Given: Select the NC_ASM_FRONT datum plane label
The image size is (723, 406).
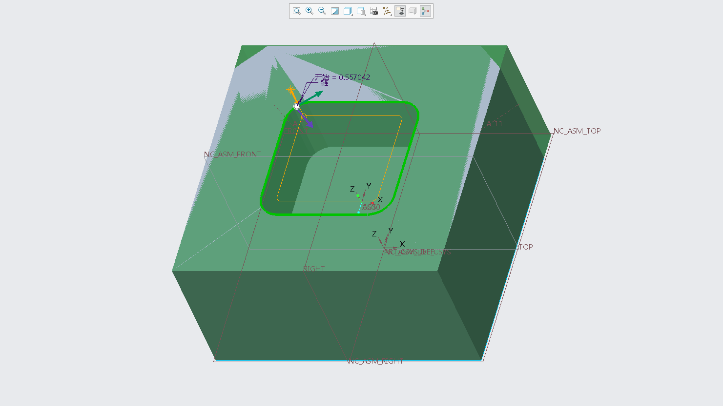Looking at the screenshot, I should [x=232, y=154].
